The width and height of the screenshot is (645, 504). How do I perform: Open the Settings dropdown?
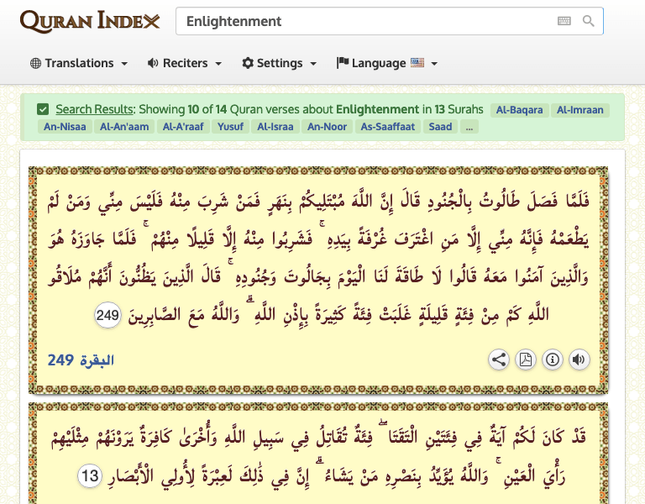tap(280, 63)
